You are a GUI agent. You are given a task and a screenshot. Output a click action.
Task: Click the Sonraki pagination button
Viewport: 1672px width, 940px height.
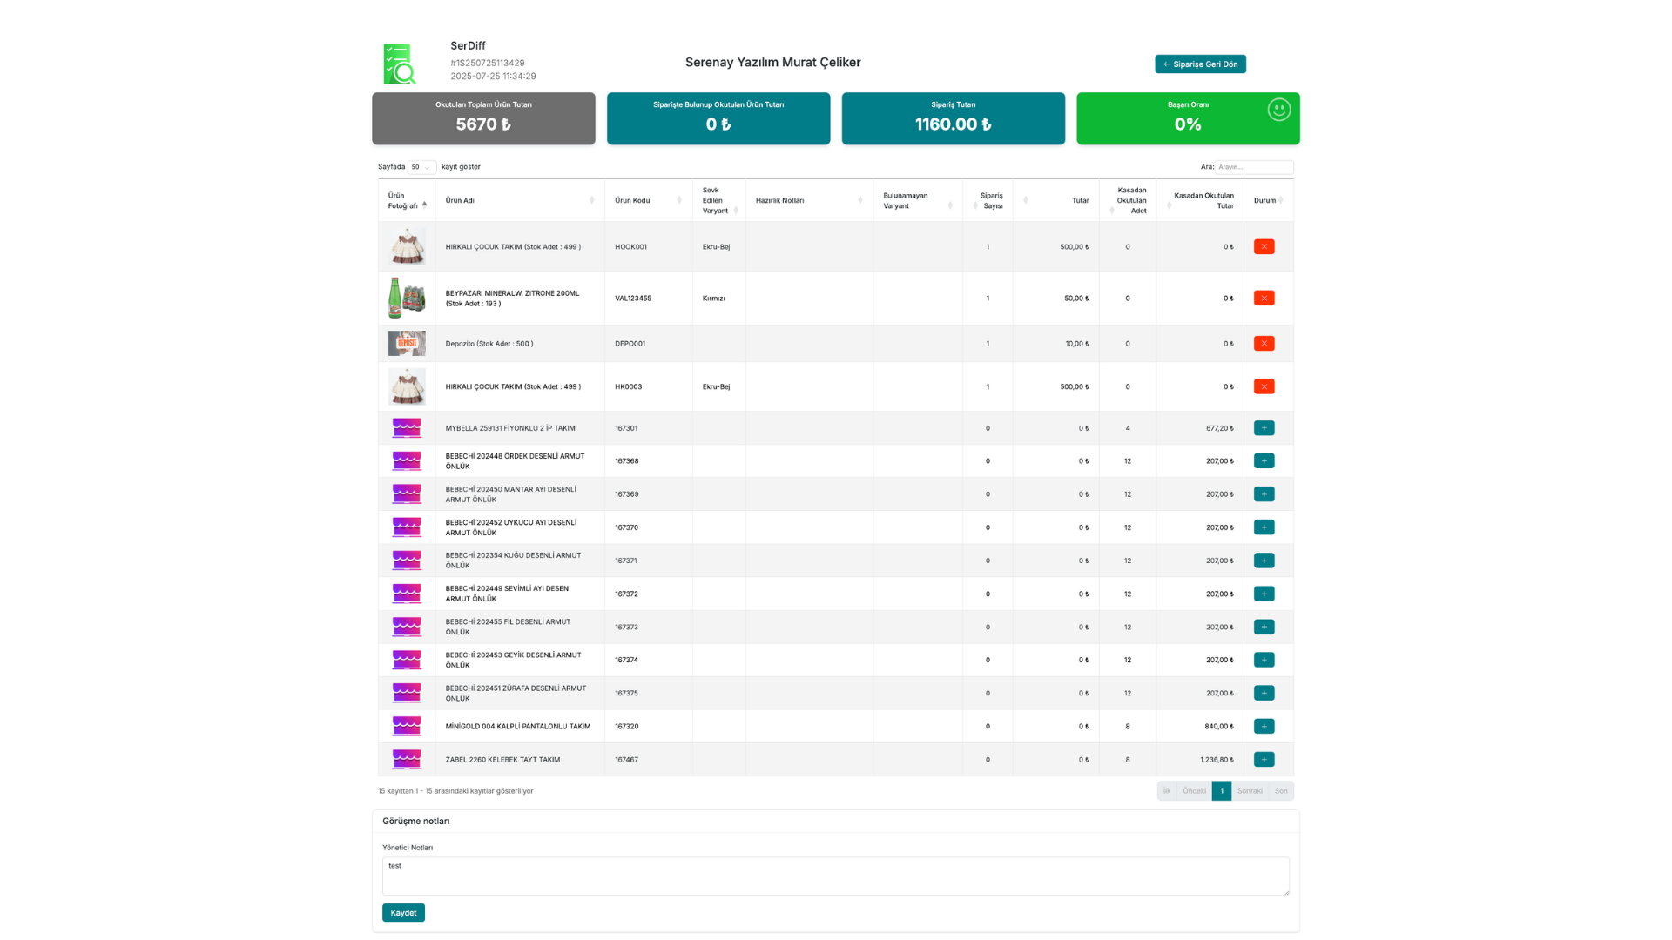click(x=1250, y=791)
